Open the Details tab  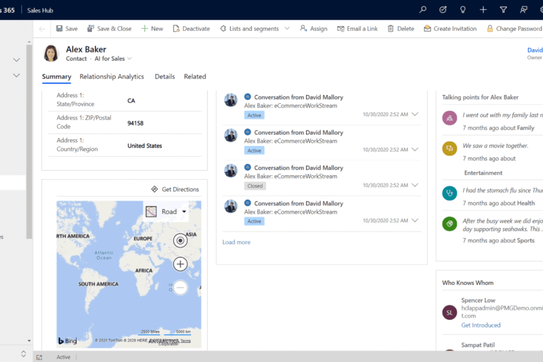[x=165, y=76]
